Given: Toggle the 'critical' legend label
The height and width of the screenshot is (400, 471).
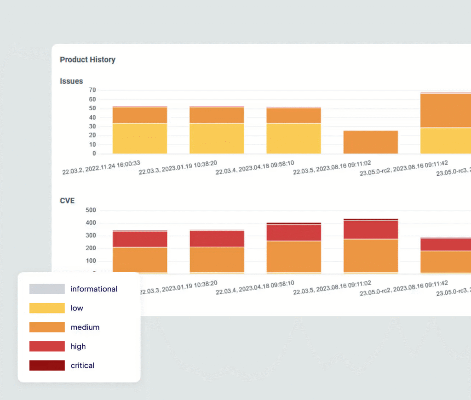Looking at the screenshot, I should tap(82, 366).
